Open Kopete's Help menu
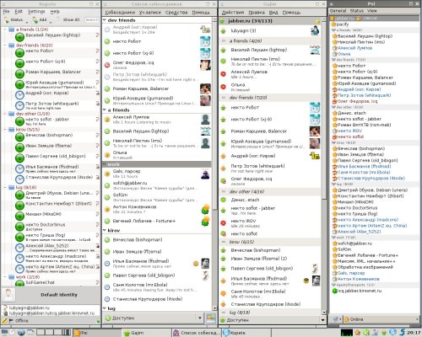 (x=55, y=12)
